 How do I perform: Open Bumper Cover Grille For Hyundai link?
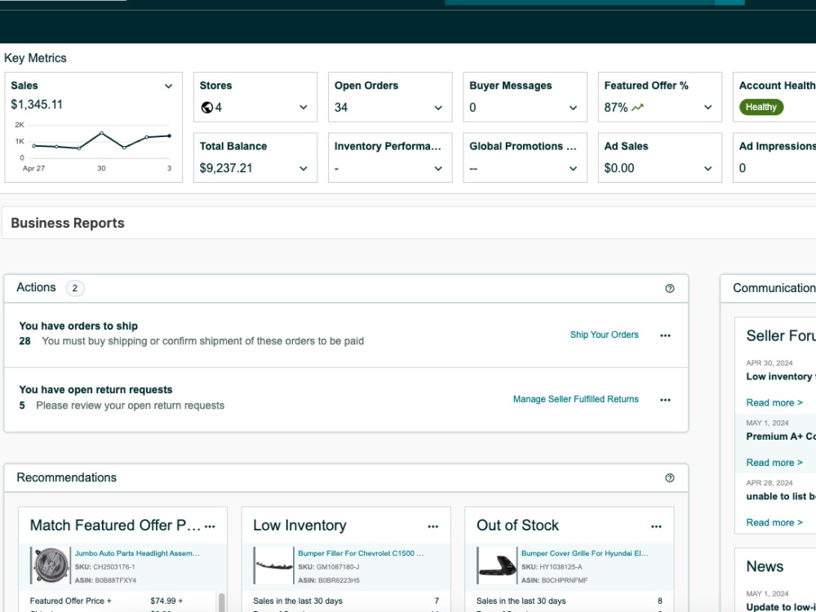(x=585, y=553)
